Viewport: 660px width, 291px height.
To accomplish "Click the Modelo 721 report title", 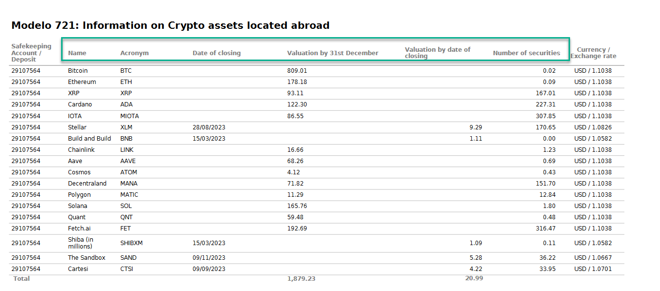I will tap(172, 25).
